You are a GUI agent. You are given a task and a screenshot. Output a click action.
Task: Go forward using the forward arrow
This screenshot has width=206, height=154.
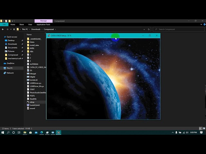(7, 29)
